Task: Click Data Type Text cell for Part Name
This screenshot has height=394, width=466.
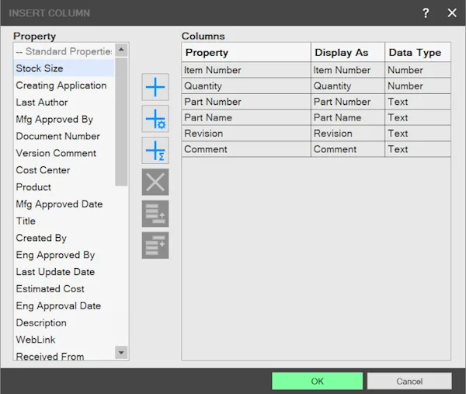Action: [418, 117]
